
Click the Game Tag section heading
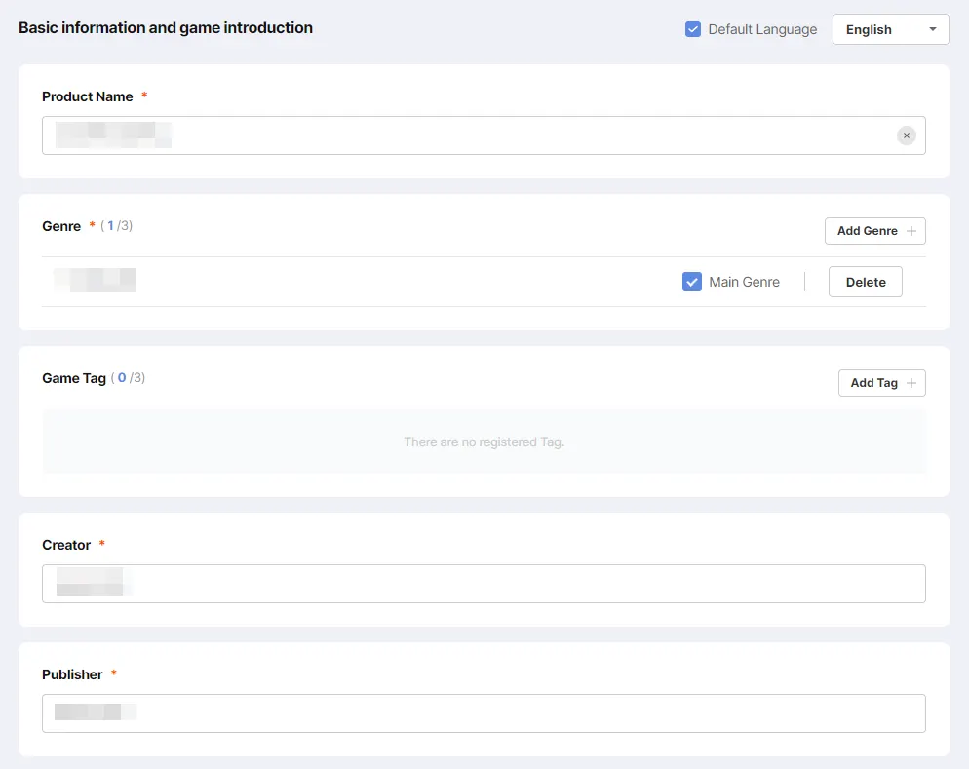74,378
